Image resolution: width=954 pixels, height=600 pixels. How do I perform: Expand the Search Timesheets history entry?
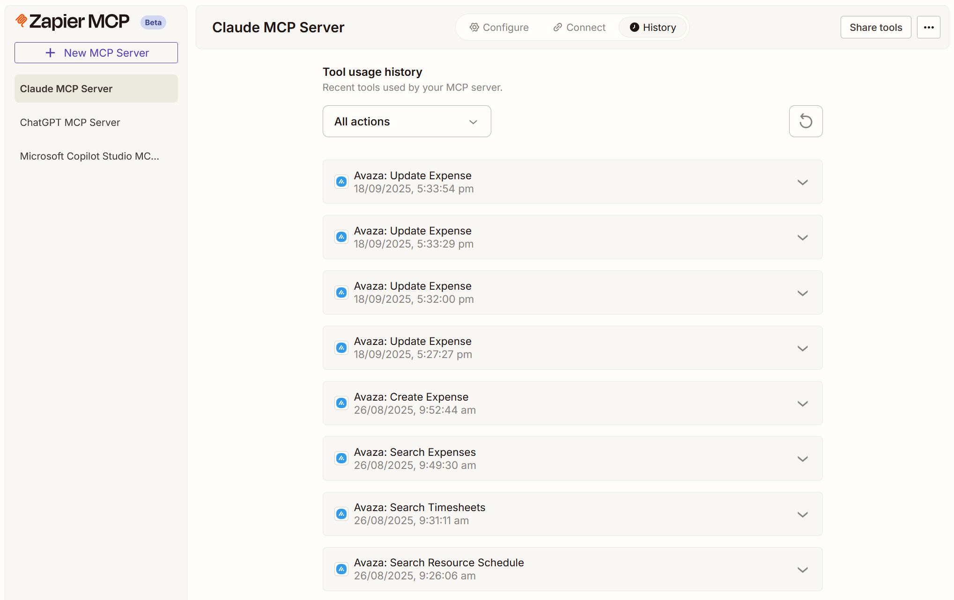coord(802,514)
